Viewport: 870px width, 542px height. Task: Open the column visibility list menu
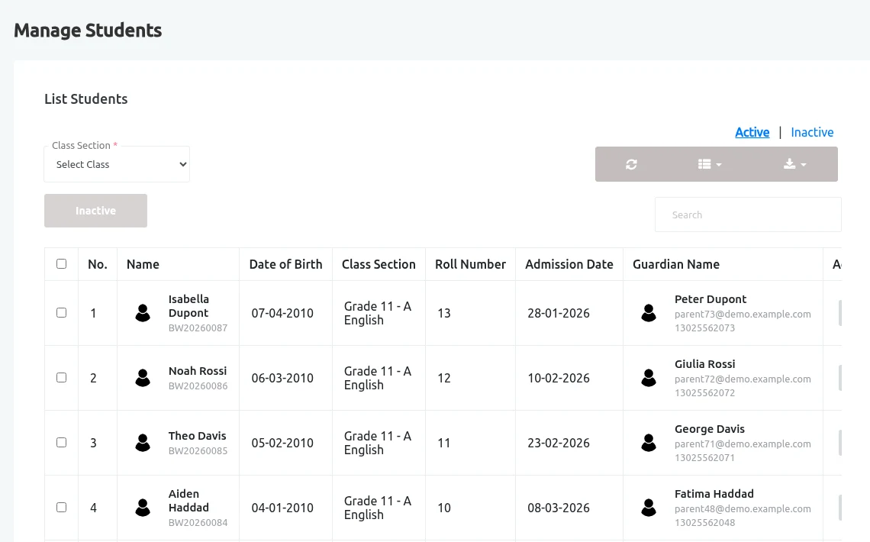click(710, 164)
